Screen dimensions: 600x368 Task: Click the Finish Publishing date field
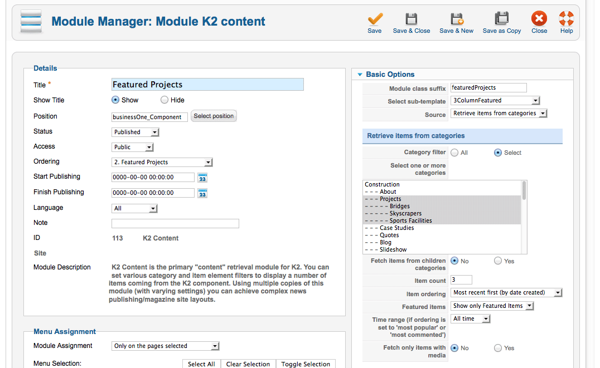pos(153,193)
